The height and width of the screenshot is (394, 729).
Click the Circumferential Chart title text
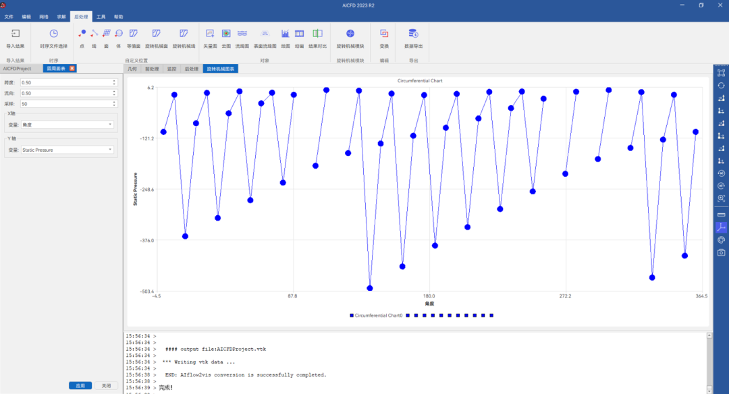tap(420, 81)
